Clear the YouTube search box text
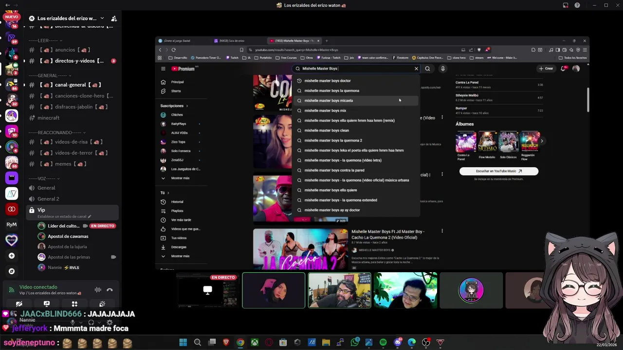Viewport: 623px width, 350px height. [x=416, y=69]
